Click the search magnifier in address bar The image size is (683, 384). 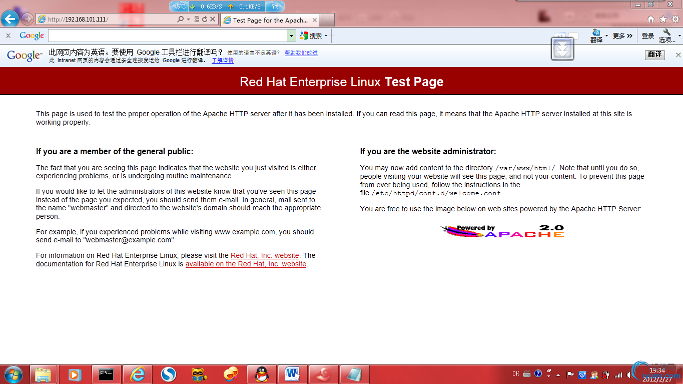click(x=181, y=19)
